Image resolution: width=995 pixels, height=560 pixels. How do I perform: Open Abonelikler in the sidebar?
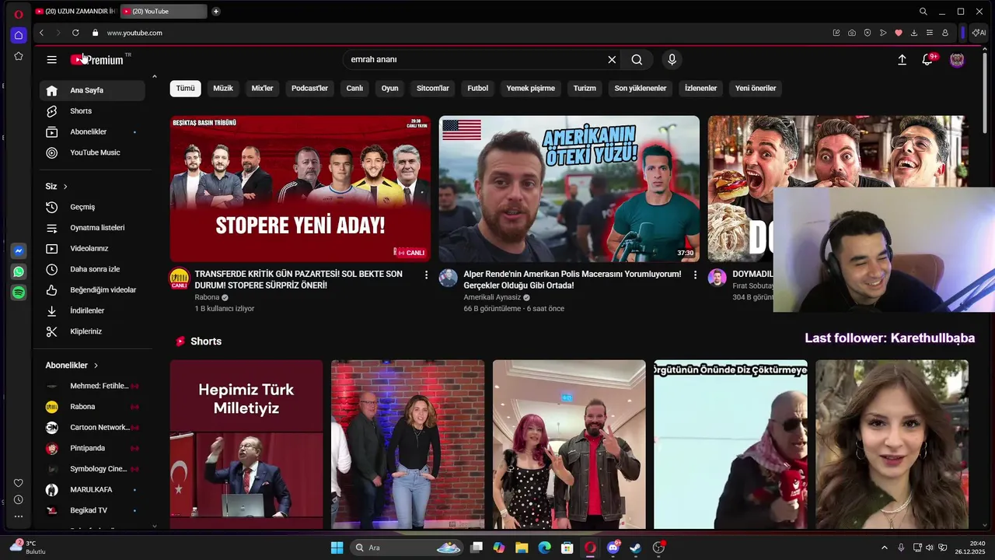point(93,132)
